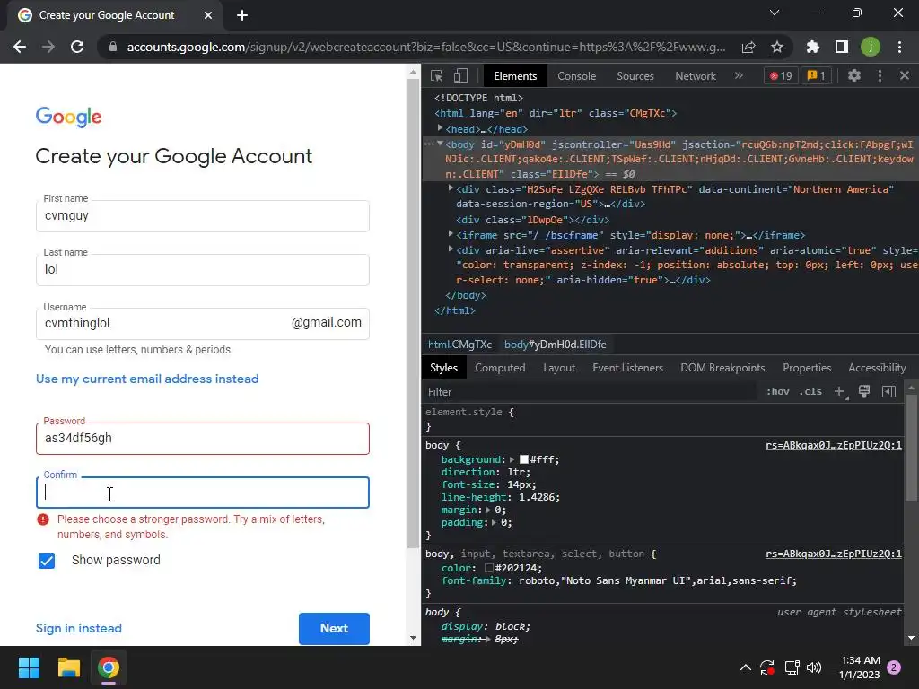The height and width of the screenshot is (689, 919).
Task: Click the #202124 color swatch
Action: point(489,568)
